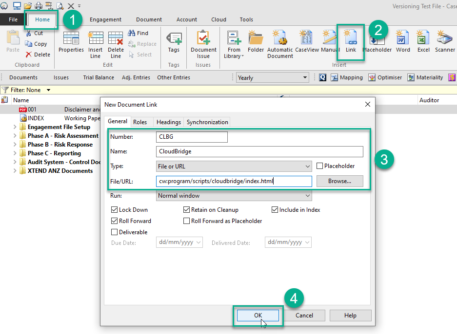Uncheck Include in Index

(x=275, y=210)
